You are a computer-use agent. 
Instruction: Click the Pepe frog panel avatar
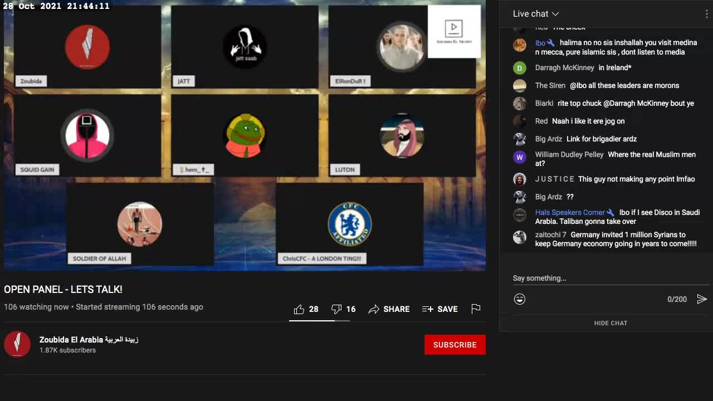[x=245, y=136]
